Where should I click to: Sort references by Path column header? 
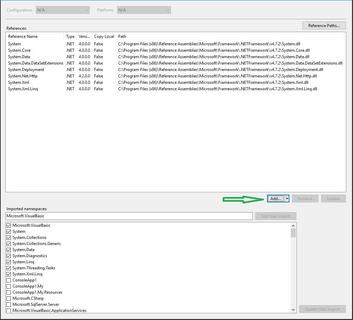point(230,36)
